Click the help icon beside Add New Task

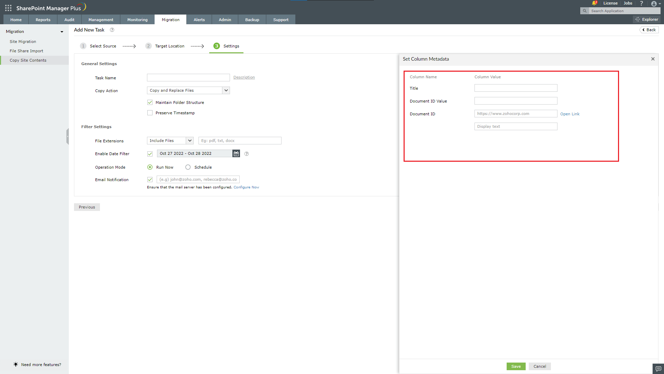tap(112, 30)
